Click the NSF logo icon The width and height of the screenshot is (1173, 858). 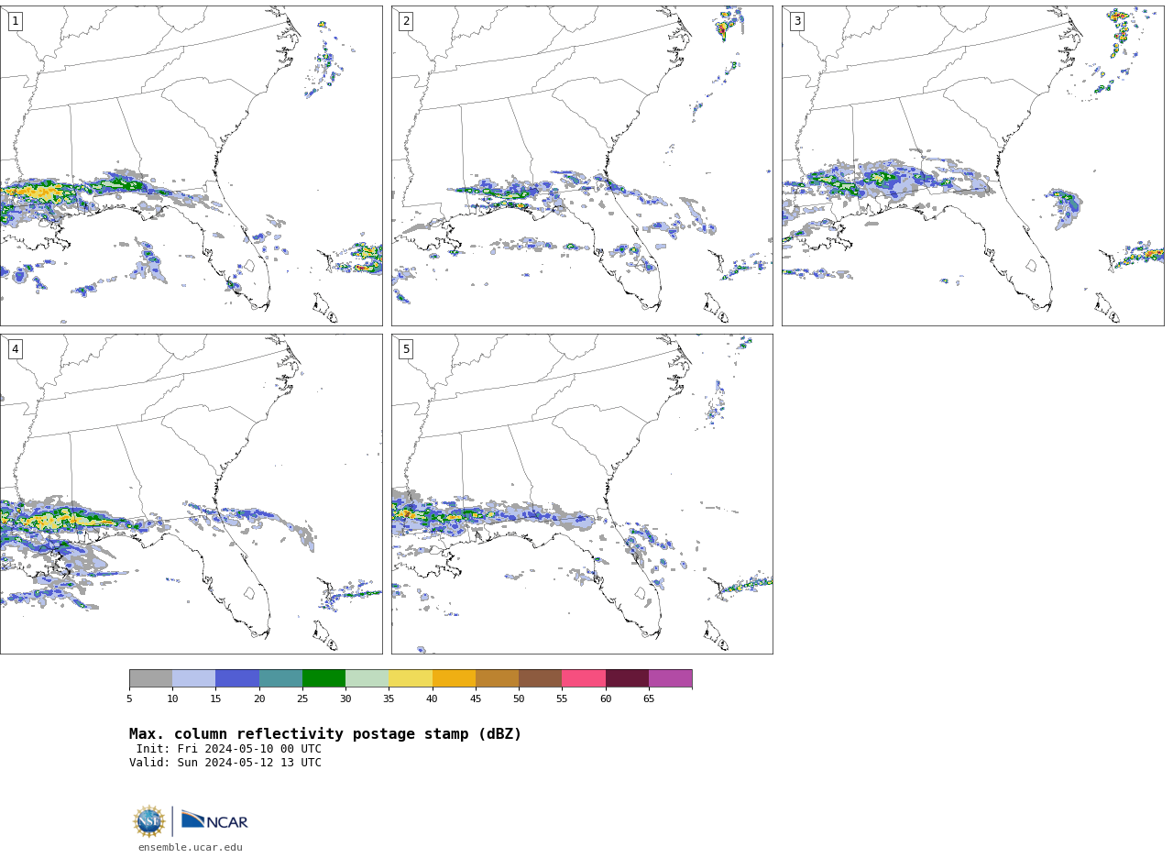click(149, 821)
